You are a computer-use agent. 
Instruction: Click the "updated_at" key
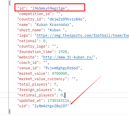(30, 101)
